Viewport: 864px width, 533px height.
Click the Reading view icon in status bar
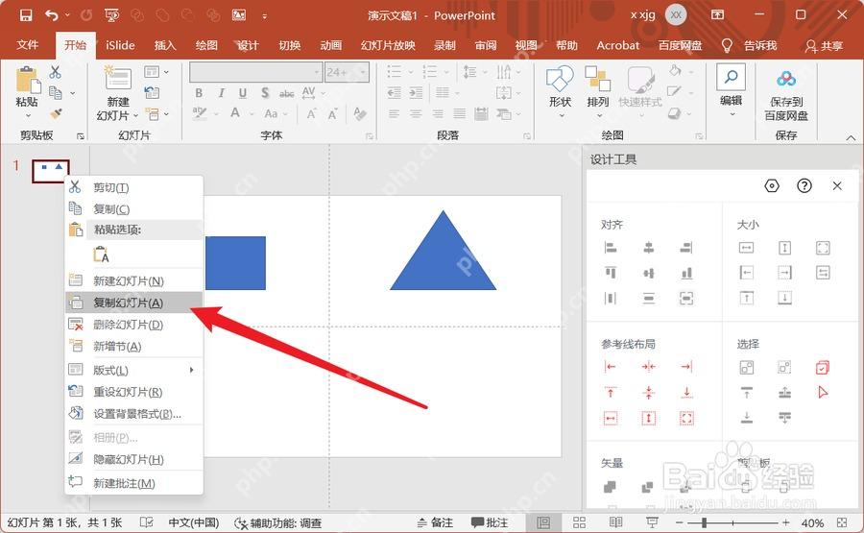[615, 522]
